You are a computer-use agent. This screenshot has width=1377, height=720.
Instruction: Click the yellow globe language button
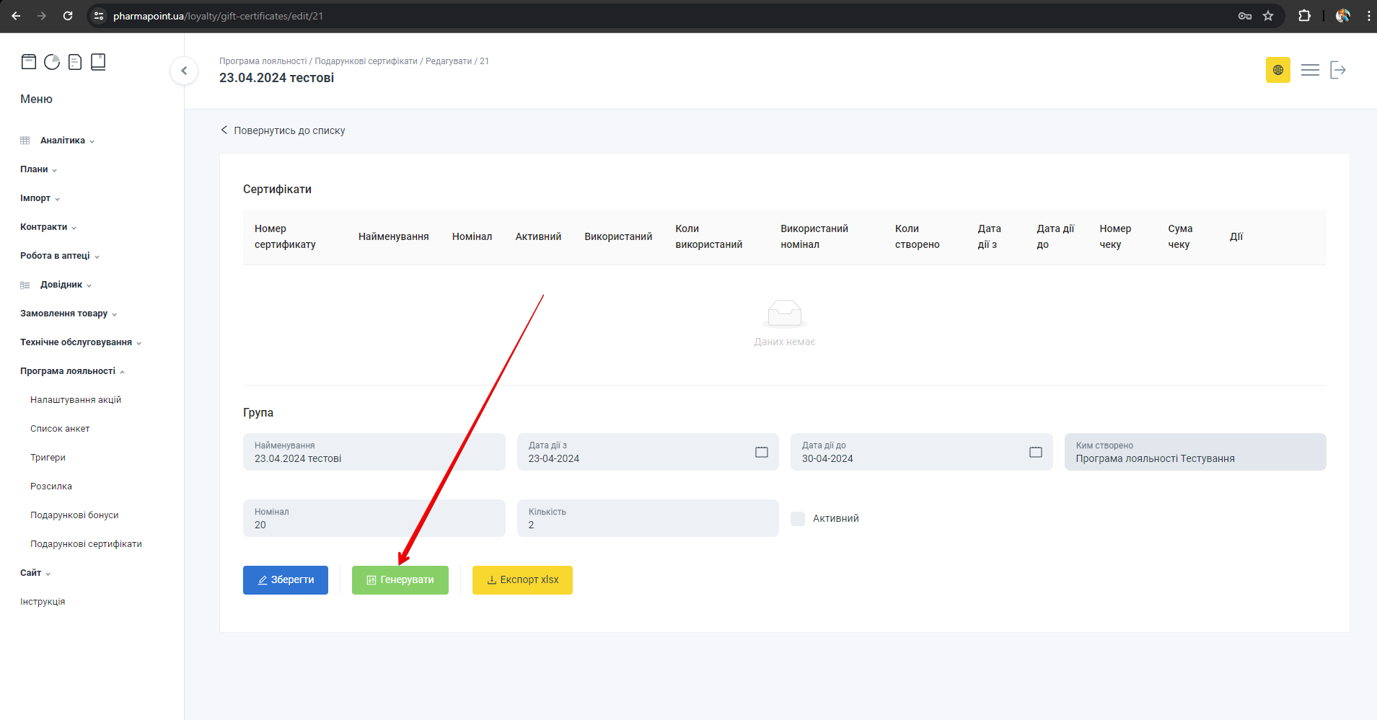pos(1277,70)
